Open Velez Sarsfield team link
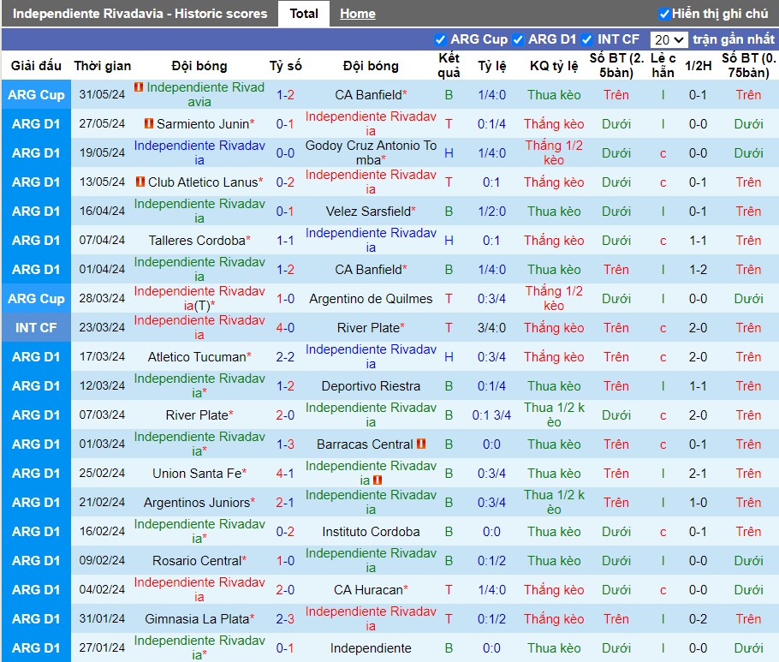The image size is (779, 662). (x=368, y=212)
